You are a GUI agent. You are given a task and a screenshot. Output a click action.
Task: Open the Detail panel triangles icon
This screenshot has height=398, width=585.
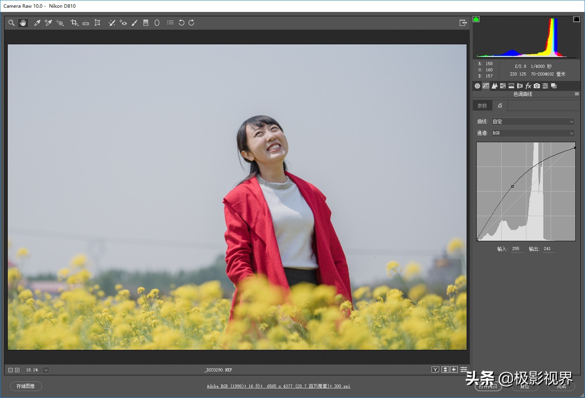494,86
